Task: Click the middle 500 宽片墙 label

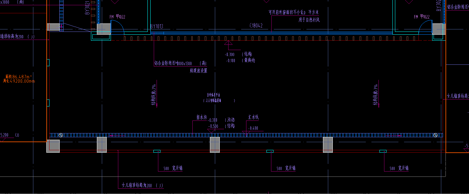Action: point(286,168)
